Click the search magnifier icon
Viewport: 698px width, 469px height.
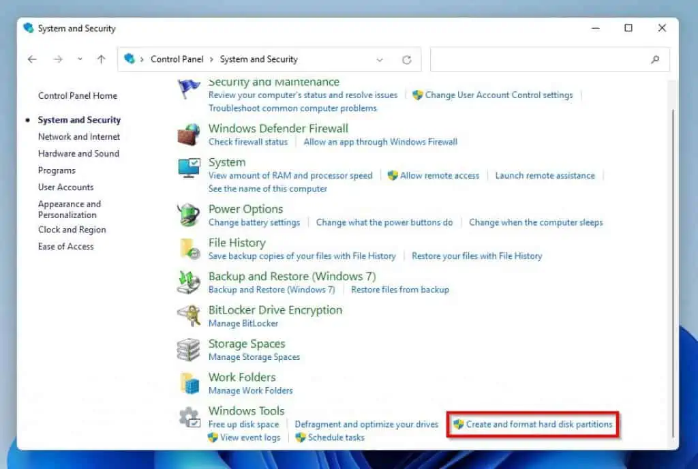tap(655, 59)
